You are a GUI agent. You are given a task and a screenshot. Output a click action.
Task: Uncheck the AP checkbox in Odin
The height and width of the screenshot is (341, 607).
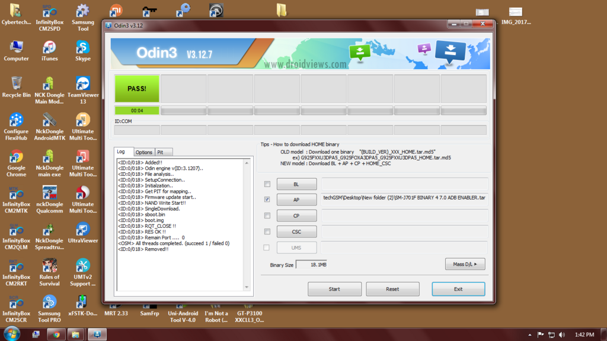tap(267, 200)
